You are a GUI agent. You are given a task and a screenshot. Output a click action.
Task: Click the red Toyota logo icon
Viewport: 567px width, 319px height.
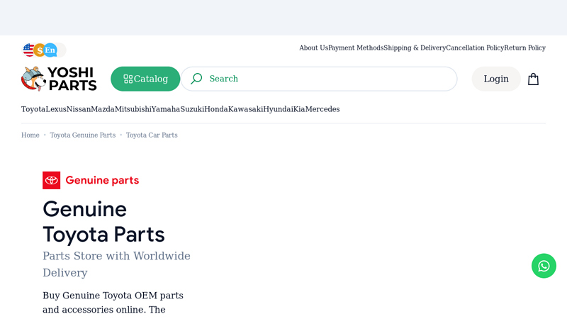[x=51, y=180]
